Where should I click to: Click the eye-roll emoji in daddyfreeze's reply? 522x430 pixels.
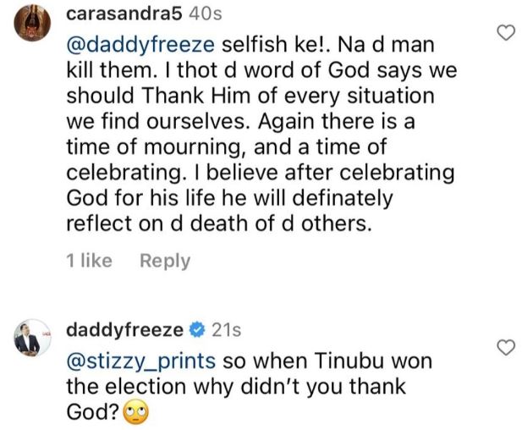point(136,415)
